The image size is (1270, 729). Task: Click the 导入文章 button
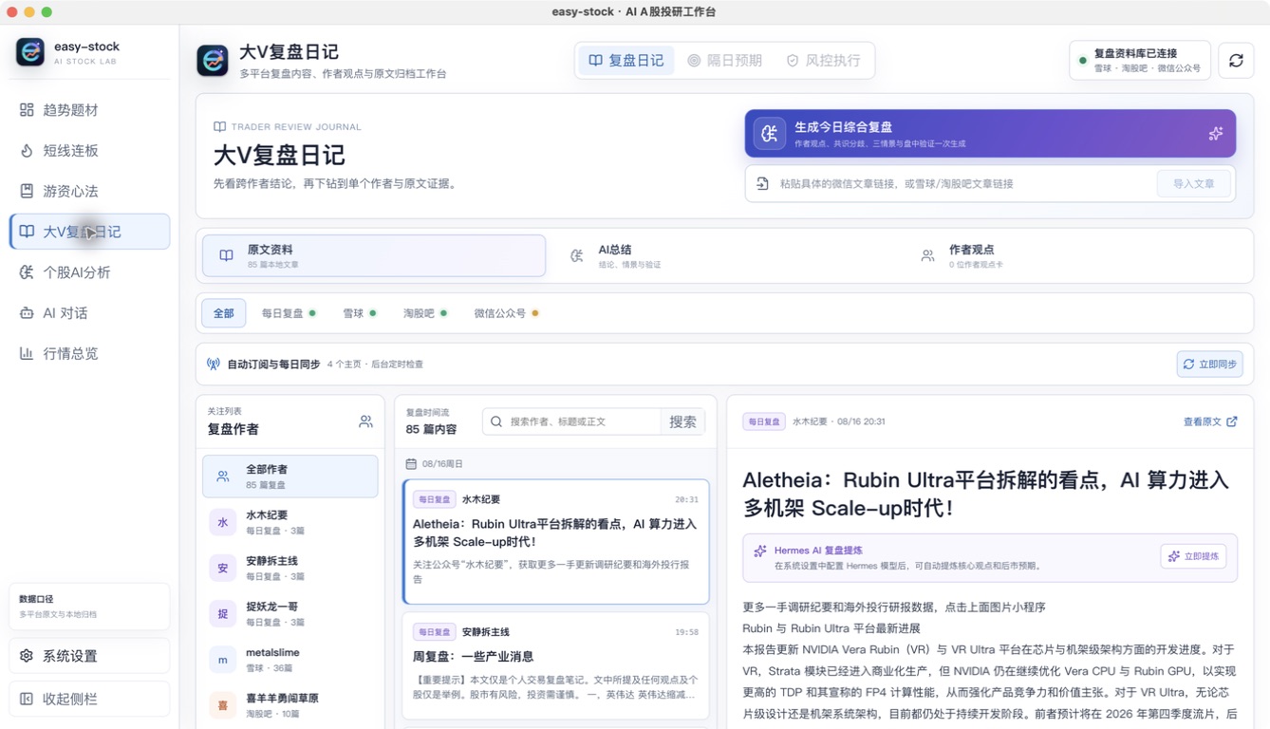pos(1193,184)
